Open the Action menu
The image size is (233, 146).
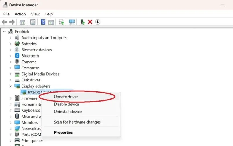20,14
